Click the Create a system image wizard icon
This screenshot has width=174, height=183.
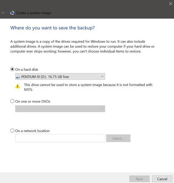[12, 13]
